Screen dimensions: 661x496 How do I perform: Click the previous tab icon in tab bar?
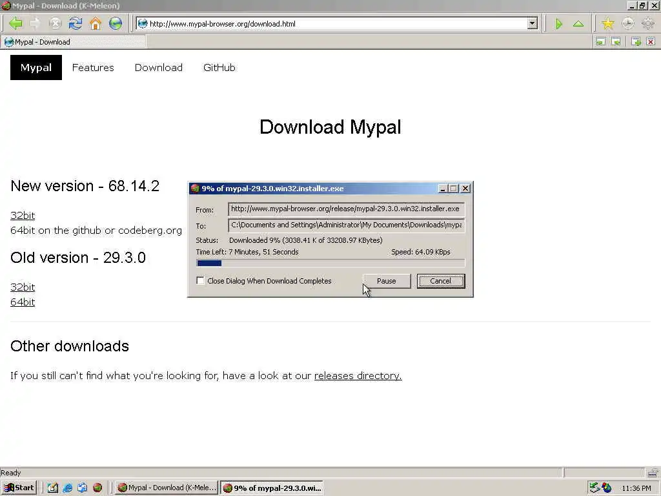(600, 41)
